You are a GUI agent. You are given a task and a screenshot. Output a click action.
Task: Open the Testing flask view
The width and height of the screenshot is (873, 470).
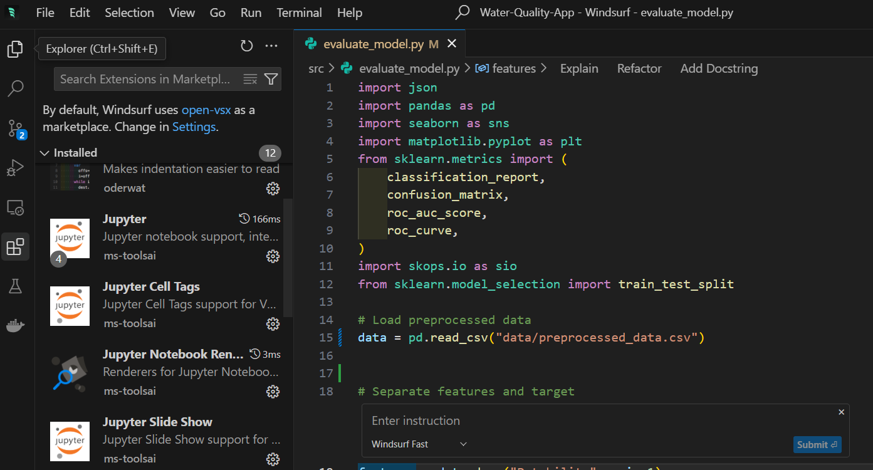click(15, 286)
